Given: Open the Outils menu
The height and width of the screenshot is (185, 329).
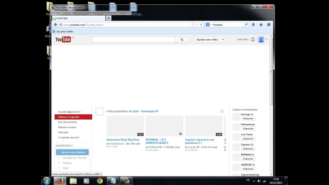Looking at the screenshot, I should click(x=123, y=13).
